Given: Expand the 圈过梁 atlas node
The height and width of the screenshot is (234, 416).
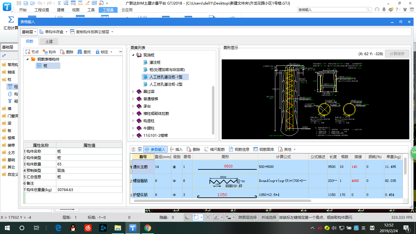Looking at the screenshot, I should point(133,91).
